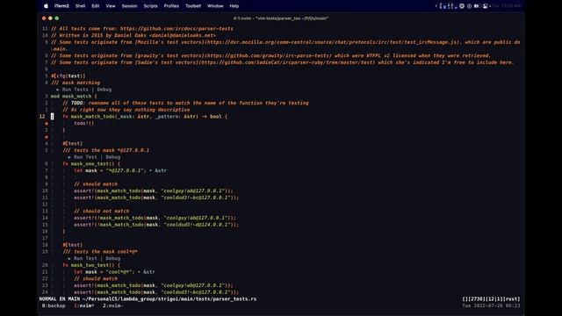Screen dimensions: 562x316
Task: Click Run Test lens above mask_one_test
Action: pyautogui.click(x=85, y=157)
